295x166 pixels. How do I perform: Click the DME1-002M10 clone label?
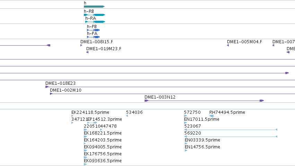click(x=66, y=90)
